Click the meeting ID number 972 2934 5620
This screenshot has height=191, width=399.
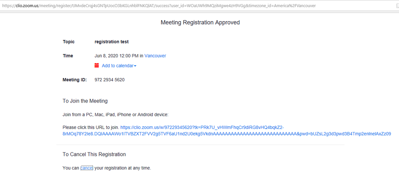[x=109, y=80]
